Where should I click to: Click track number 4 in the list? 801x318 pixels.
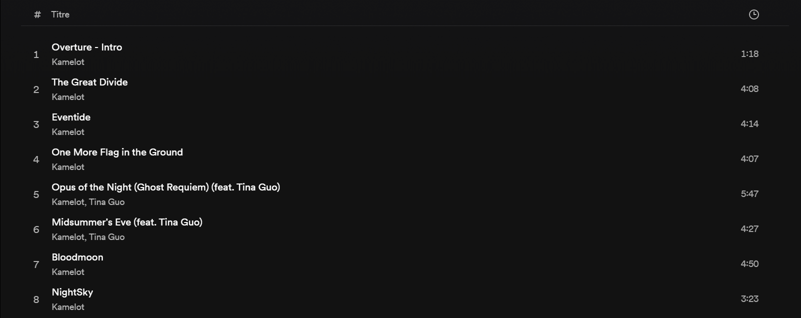click(36, 159)
